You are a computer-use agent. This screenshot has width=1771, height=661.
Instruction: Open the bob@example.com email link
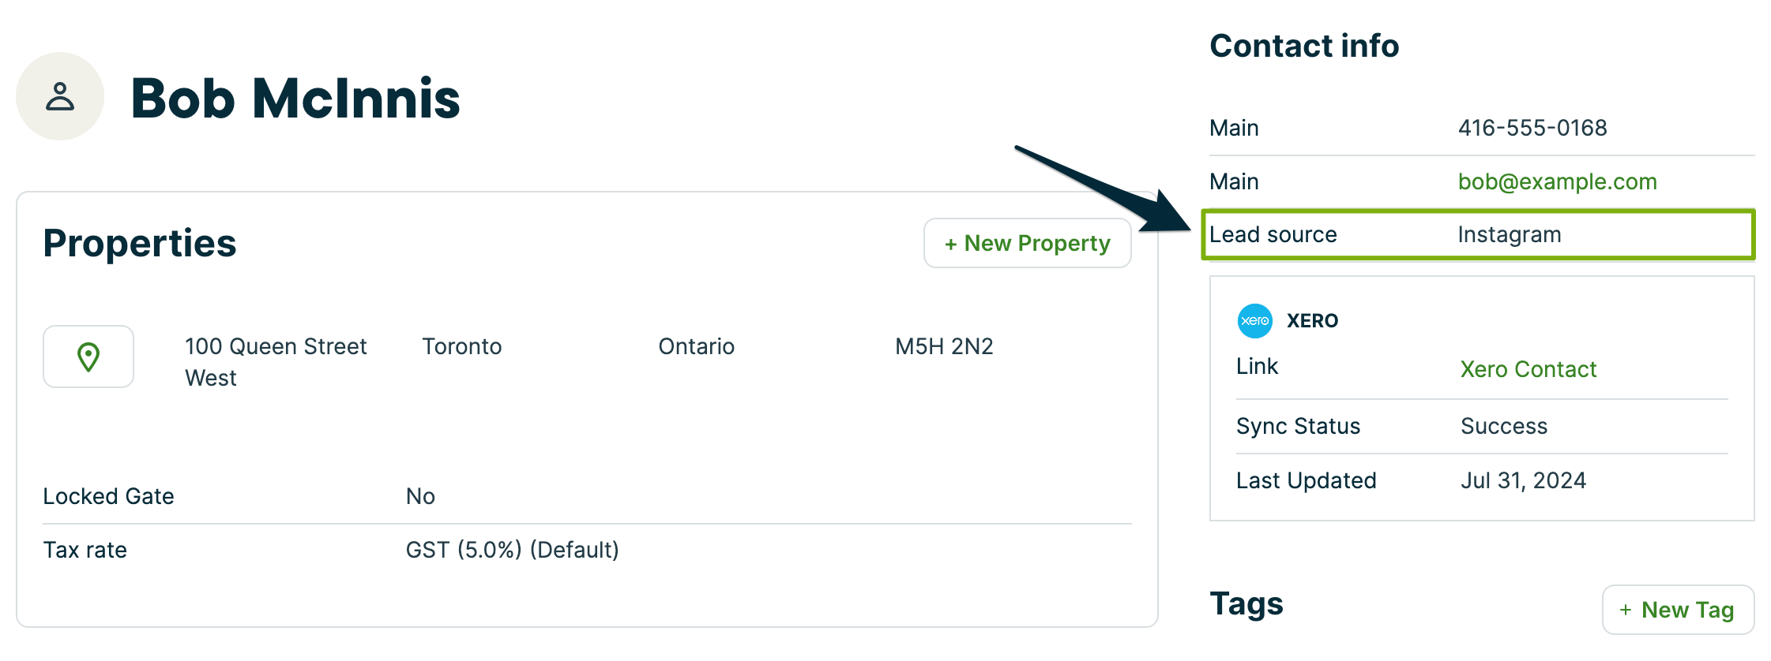click(x=1557, y=181)
